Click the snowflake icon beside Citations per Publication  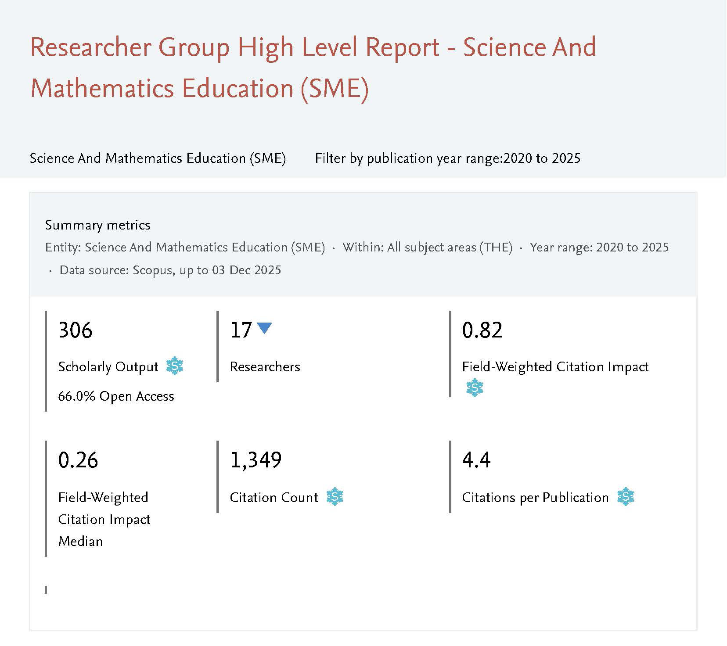(x=626, y=497)
